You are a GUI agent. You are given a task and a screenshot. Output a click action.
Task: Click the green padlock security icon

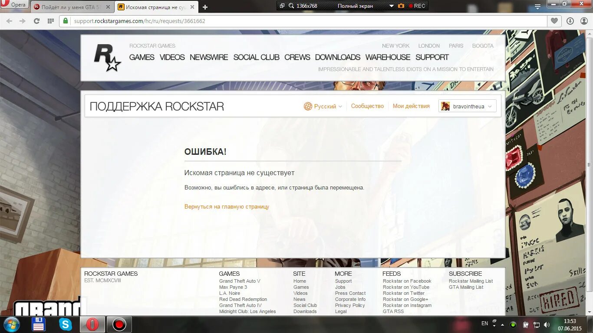(66, 21)
